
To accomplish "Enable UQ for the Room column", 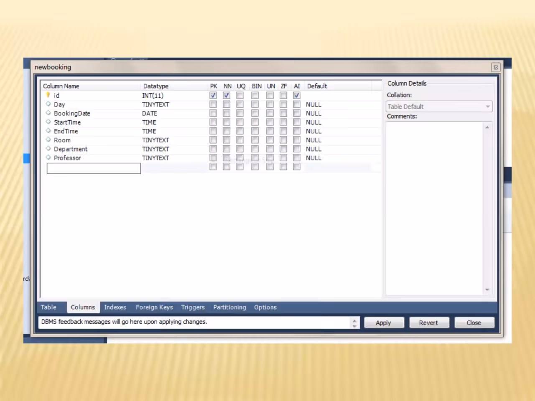I will tap(240, 140).
